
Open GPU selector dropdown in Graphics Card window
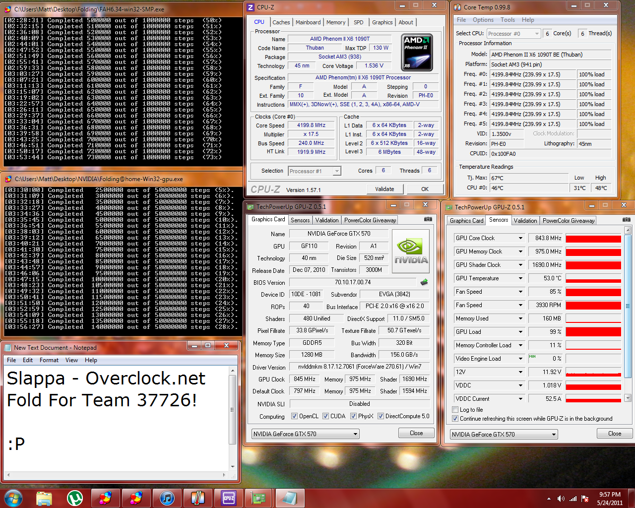pos(305,434)
